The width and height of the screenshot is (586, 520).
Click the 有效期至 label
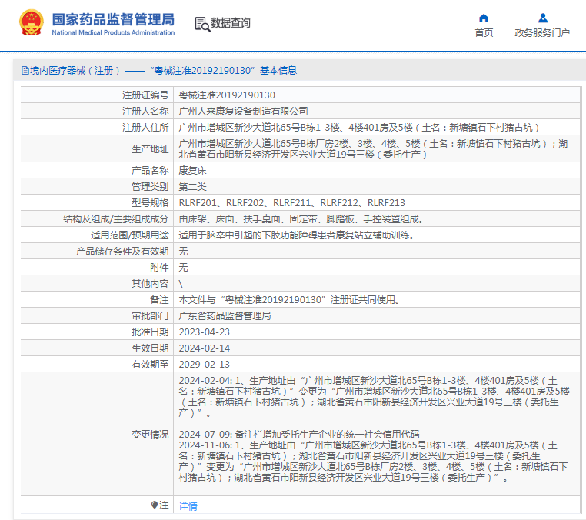[150, 364]
